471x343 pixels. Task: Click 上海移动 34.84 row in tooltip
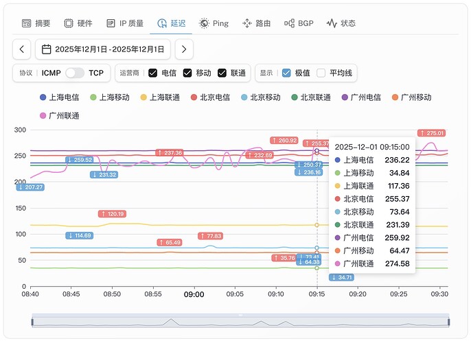click(x=372, y=173)
